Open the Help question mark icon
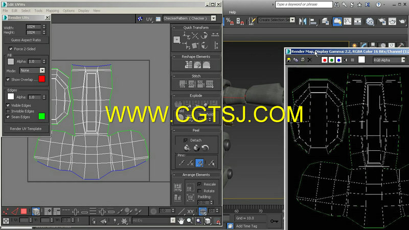The image size is (409, 230). pos(378,5)
